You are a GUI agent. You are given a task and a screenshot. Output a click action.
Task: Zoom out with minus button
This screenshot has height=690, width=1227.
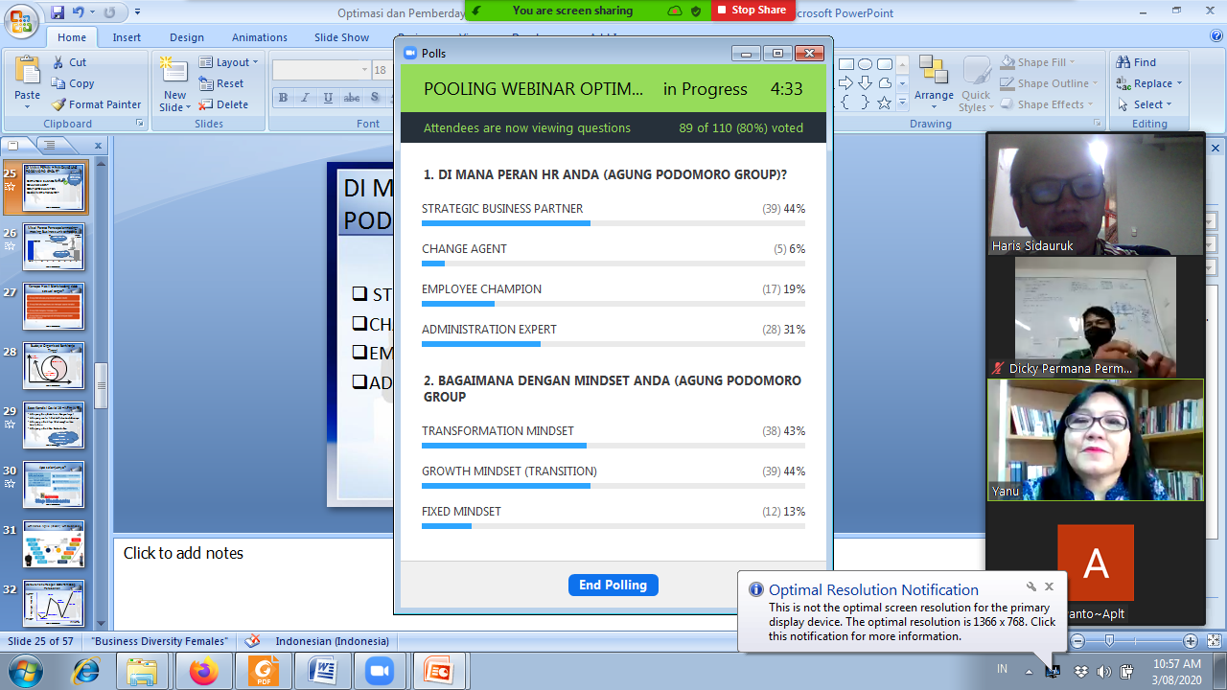(x=1077, y=641)
